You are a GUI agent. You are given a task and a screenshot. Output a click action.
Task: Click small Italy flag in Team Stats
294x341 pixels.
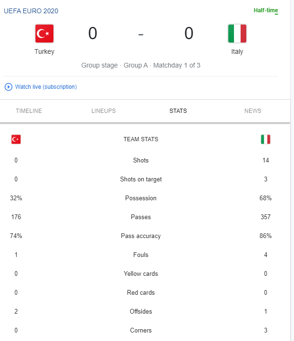click(266, 139)
